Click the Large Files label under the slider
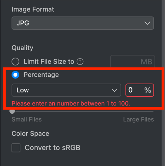Viewport: 165px width, 166px height. coord(138,119)
